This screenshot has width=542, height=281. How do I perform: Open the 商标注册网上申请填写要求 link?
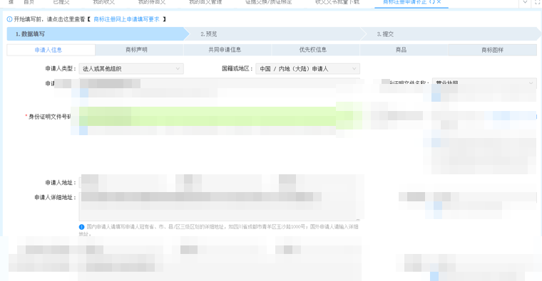point(126,19)
